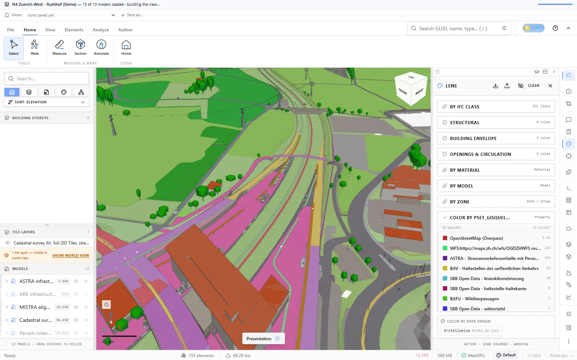Upload a lens file with upload icon
The height and width of the screenshot is (360, 577).
tap(507, 86)
